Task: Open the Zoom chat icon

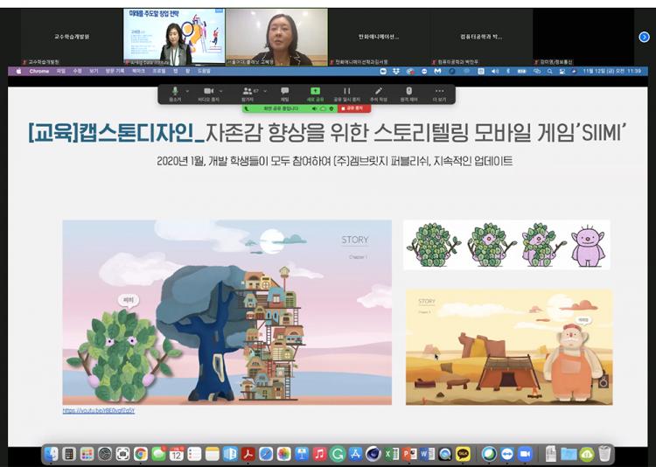Action: tap(284, 91)
